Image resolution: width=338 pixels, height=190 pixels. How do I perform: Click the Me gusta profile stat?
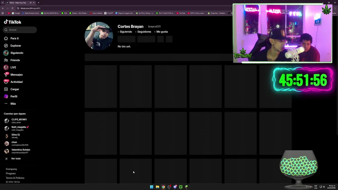point(161,32)
